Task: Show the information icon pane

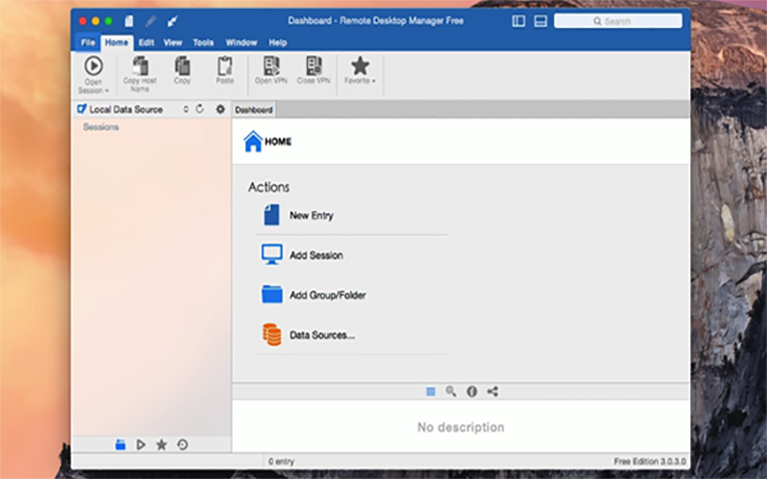Action: coord(472,392)
